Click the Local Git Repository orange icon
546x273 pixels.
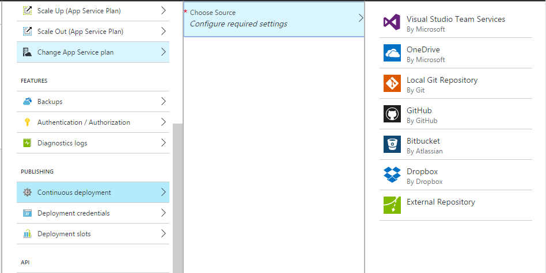tap(392, 83)
